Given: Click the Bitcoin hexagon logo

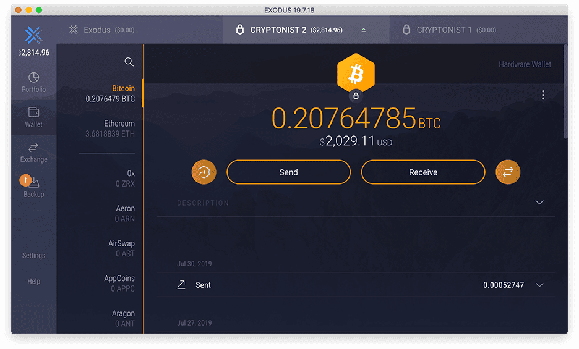Looking at the screenshot, I should point(356,74).
